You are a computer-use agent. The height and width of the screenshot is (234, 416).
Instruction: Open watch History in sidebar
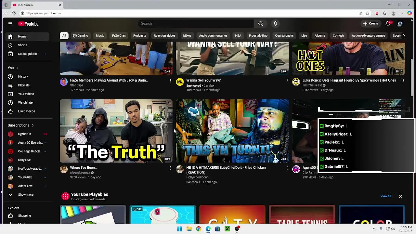[x=27, y=77]
